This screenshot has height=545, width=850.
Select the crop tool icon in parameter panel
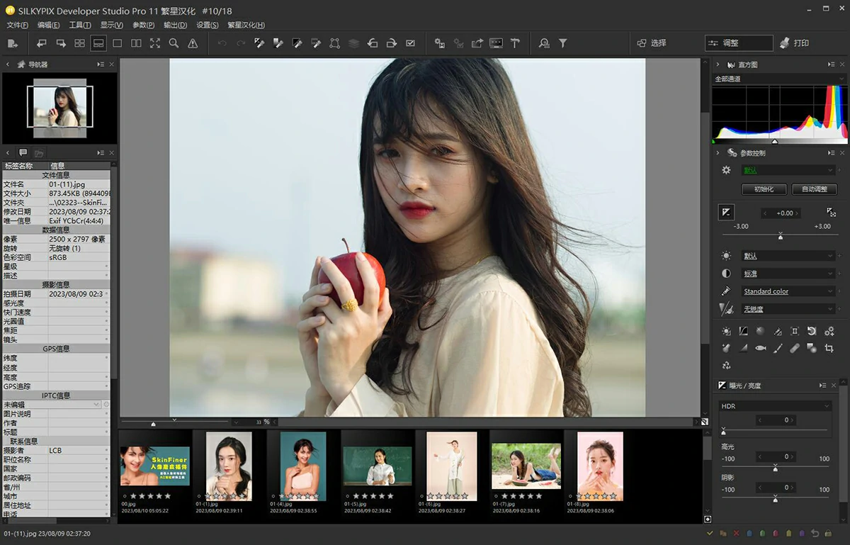[x=829, y=348]
